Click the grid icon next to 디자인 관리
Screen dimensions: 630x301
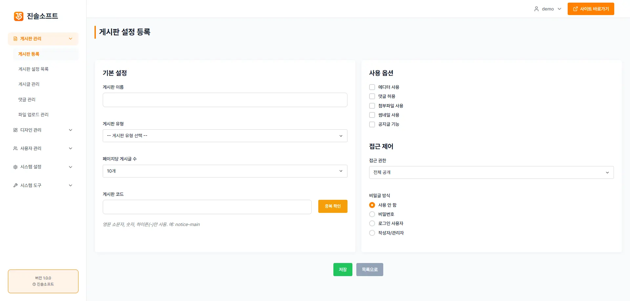tap(15, 130)
